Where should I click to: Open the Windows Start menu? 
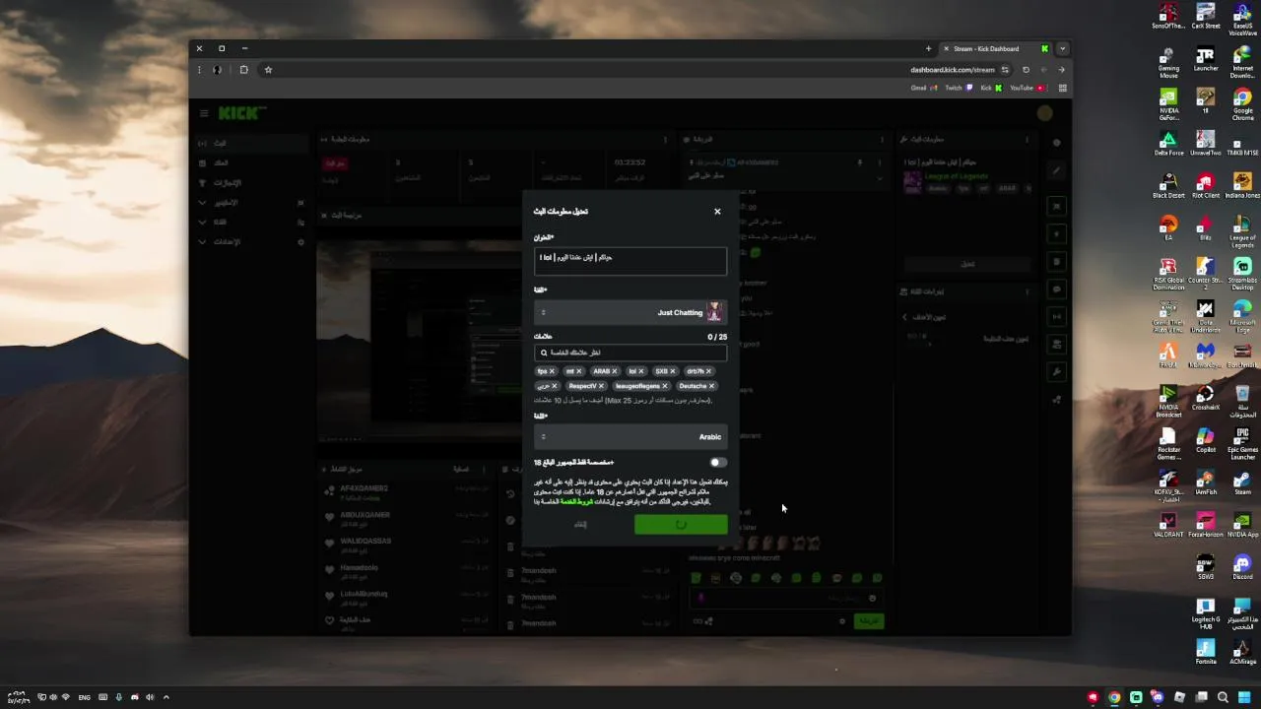coord(1244,697)
